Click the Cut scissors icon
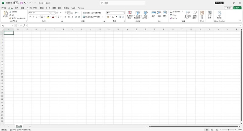243x131 pixels. [x=10, y=12]
